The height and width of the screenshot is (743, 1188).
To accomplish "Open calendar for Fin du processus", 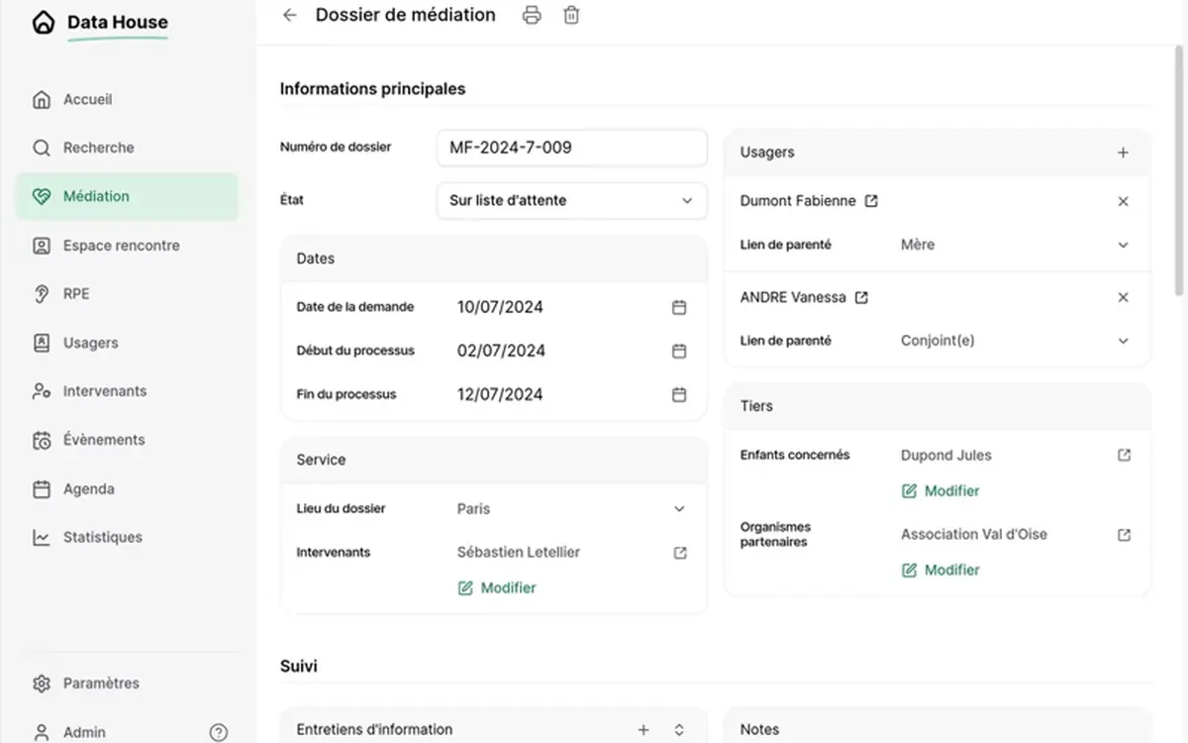I will point(679,394).
